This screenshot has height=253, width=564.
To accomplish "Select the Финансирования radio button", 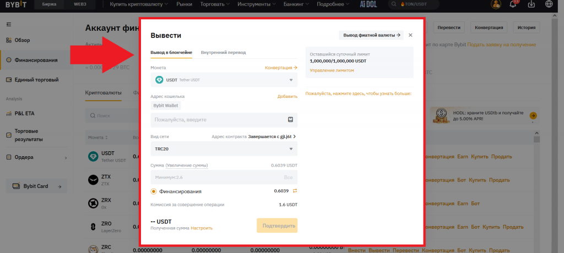I will [154, 191].
